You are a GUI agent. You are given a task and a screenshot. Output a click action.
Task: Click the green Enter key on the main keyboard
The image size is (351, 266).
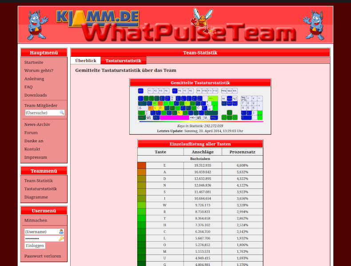tap(215, 106)
